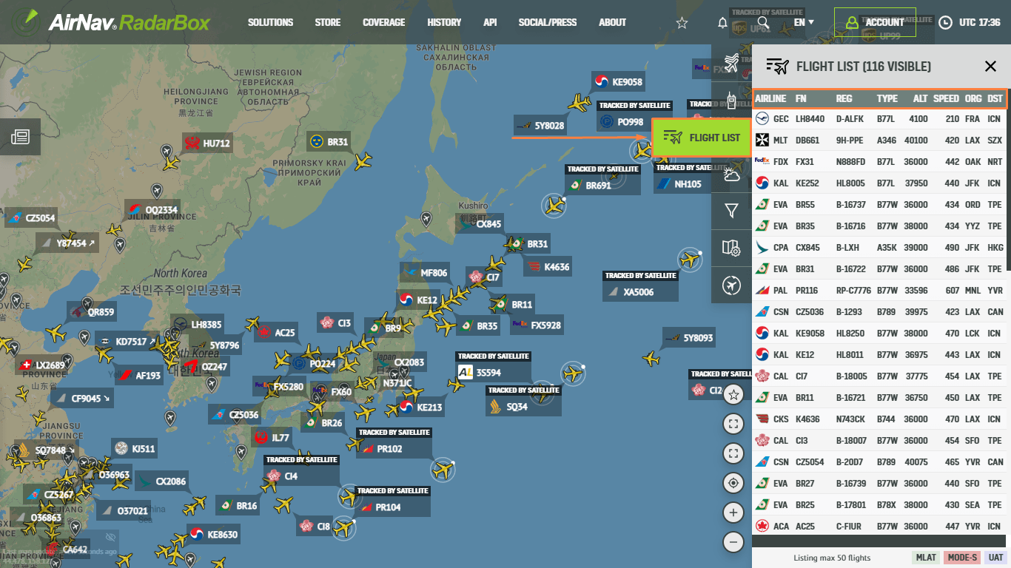This screenshot has width=1011, height=568.
Task: Open the SOLUTIONS menu
Action: pyautogui.click(x=270, y=23)
